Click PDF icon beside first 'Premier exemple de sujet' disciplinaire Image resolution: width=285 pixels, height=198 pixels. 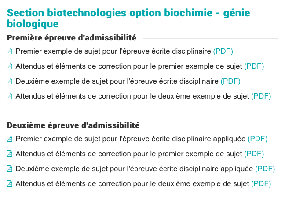pos(9,51)
